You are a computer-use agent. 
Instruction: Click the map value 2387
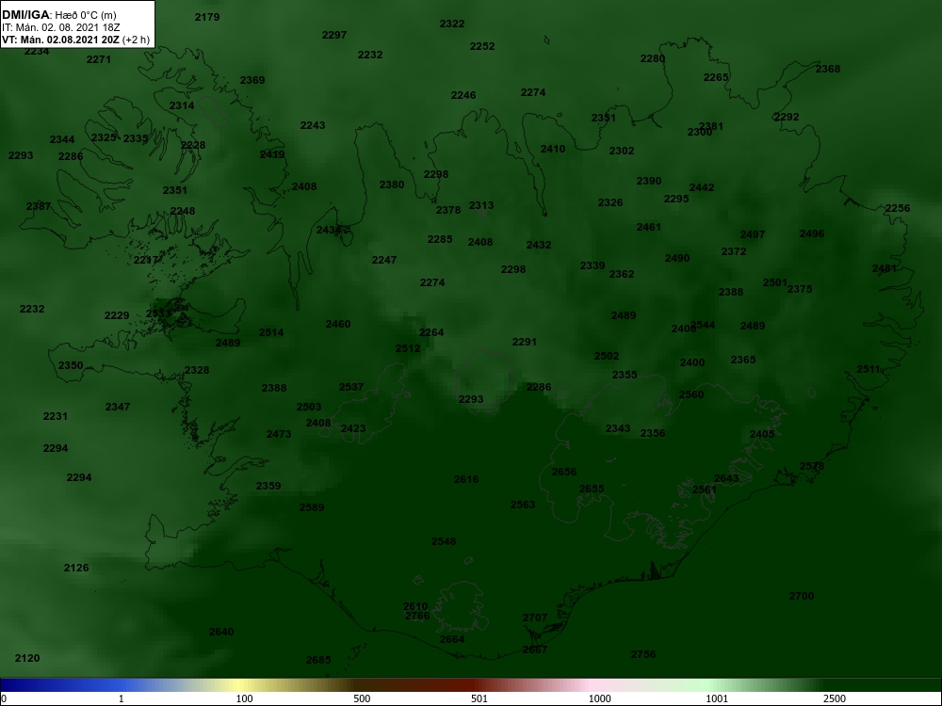39,206
